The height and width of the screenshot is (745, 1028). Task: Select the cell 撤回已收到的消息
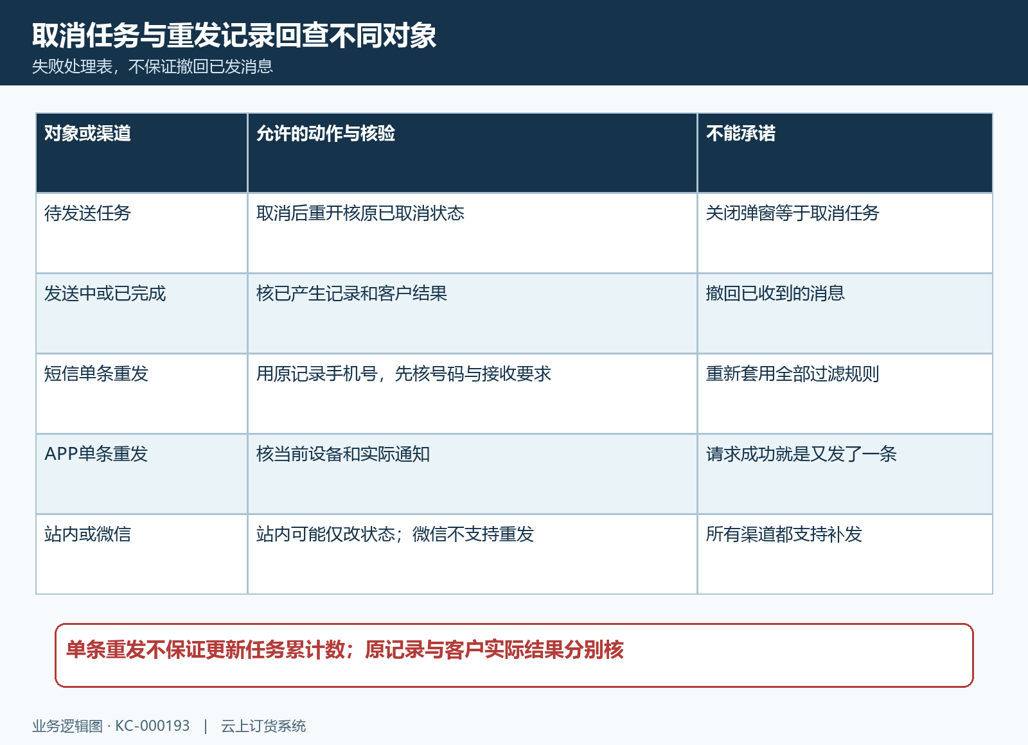pyautogui.click(x=845, y=313)
